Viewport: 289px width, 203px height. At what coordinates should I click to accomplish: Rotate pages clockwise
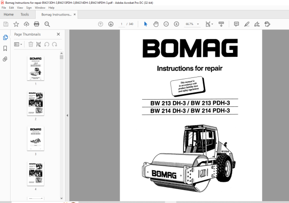coord(54,44)
